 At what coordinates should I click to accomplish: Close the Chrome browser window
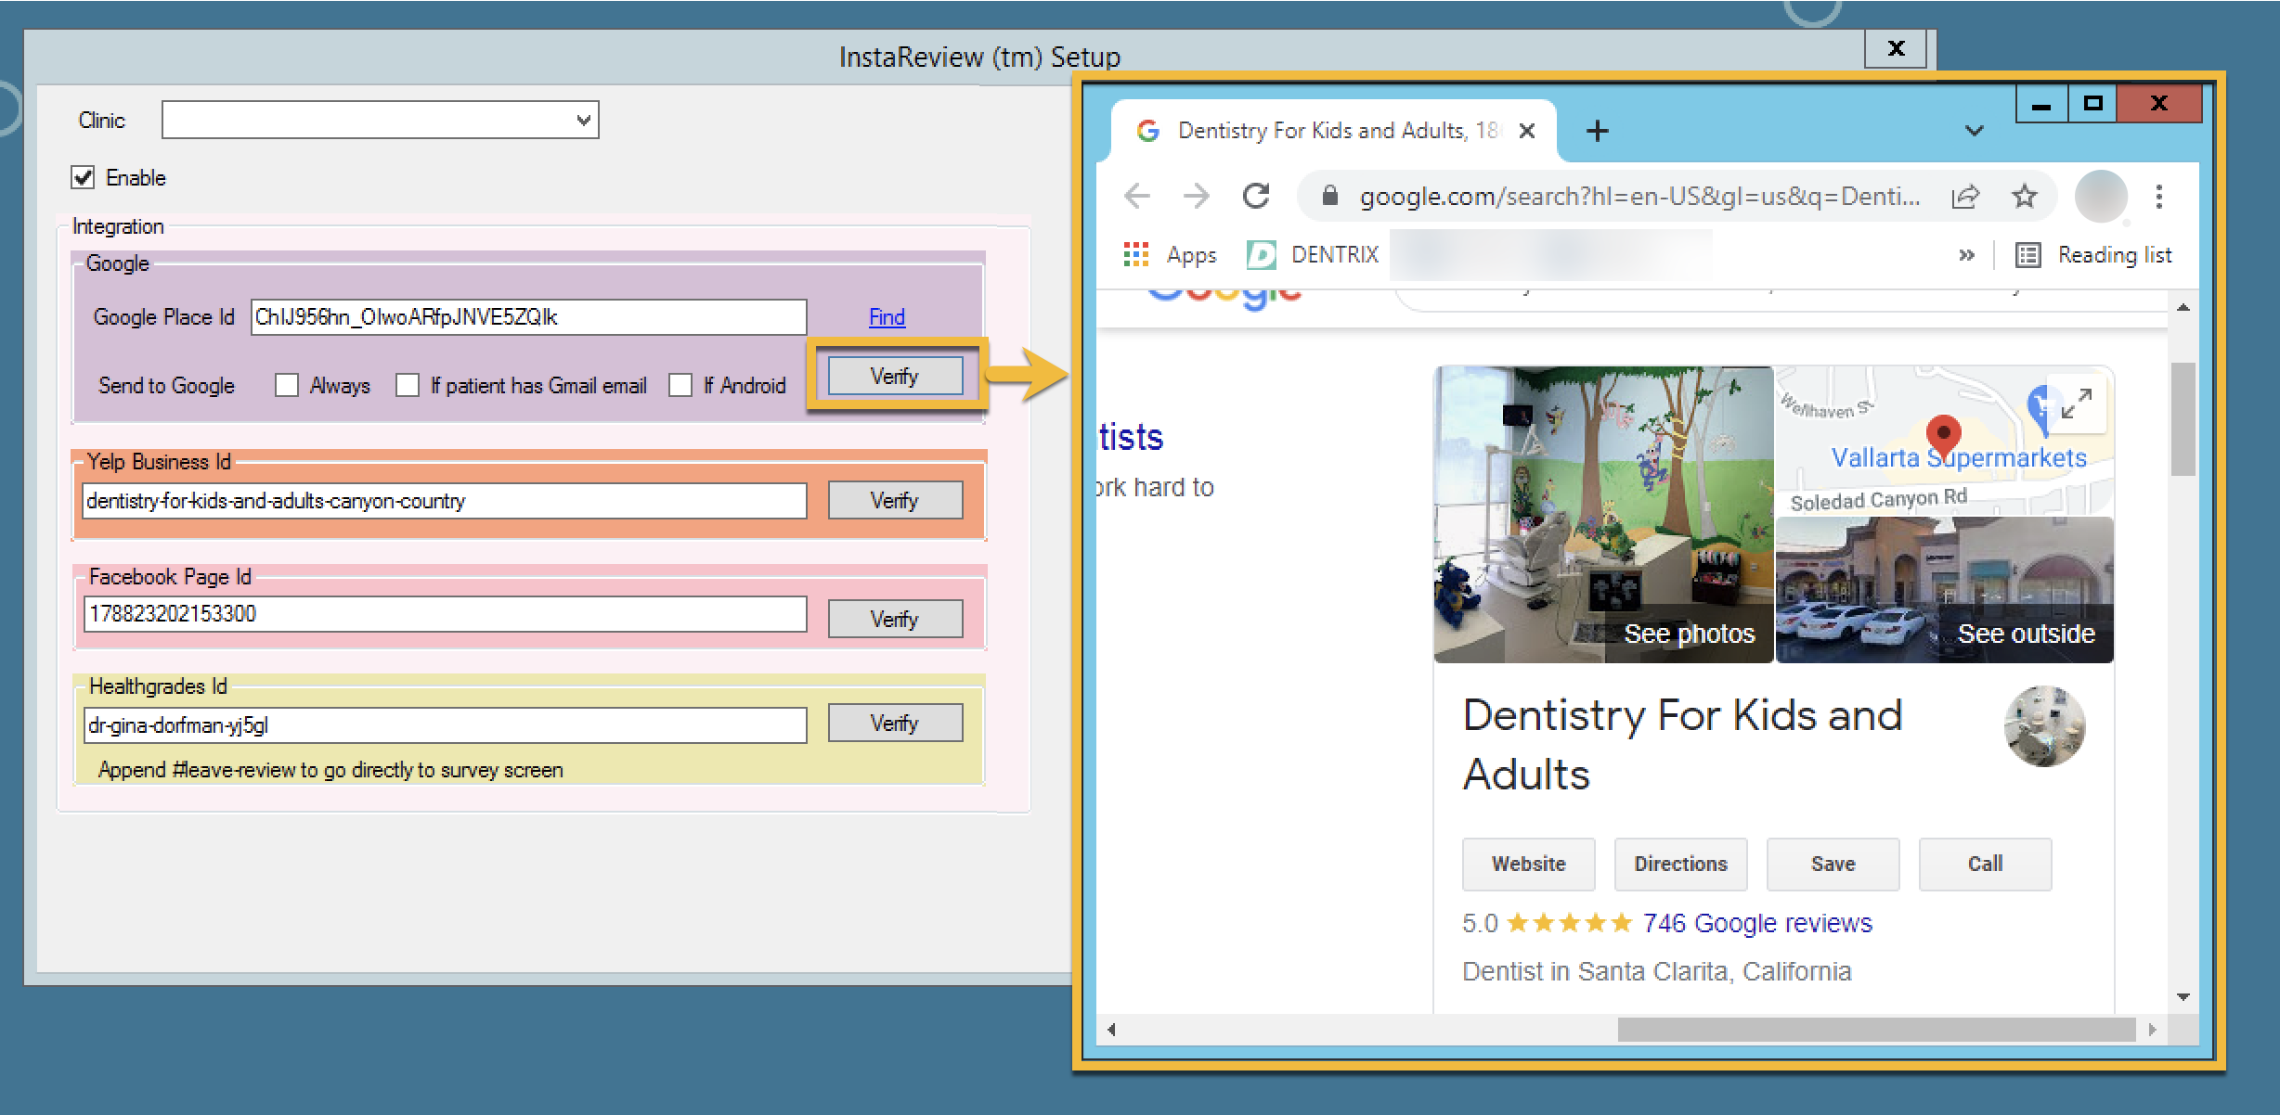[x=2159, y=104]
